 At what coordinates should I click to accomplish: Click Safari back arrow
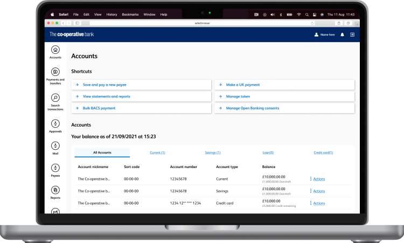[64, 23]
